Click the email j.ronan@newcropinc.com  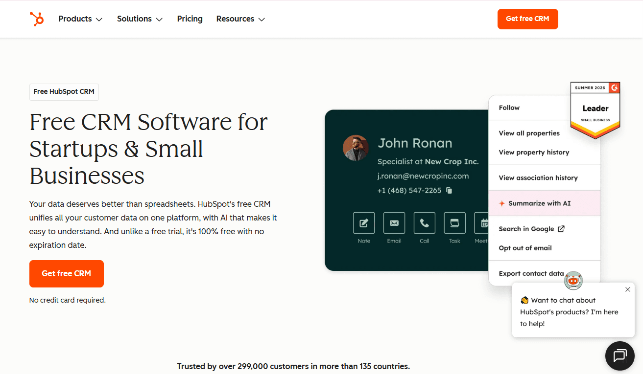[423, 176]
